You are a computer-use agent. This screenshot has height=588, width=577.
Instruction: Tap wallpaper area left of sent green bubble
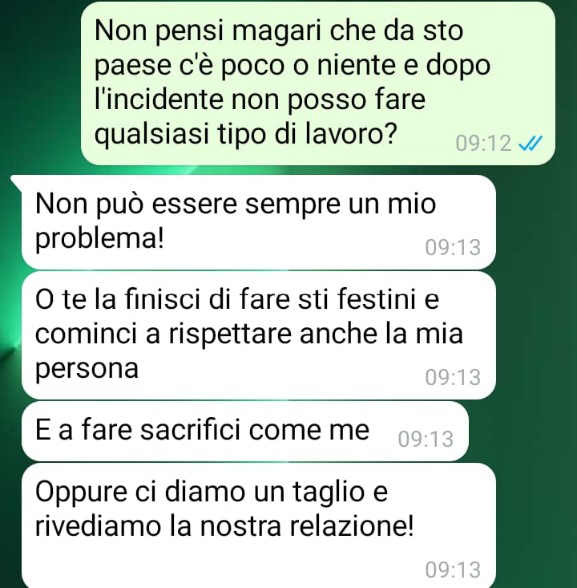coord(40,83)
